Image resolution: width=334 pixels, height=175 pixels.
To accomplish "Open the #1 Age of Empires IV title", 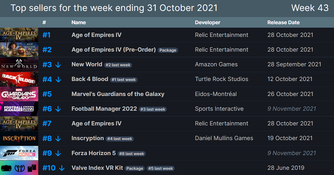I will 96,35.
